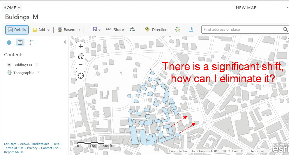289x155 pixels.
Task: Click the Esri logo on map
Action: [x=281, y=149]
